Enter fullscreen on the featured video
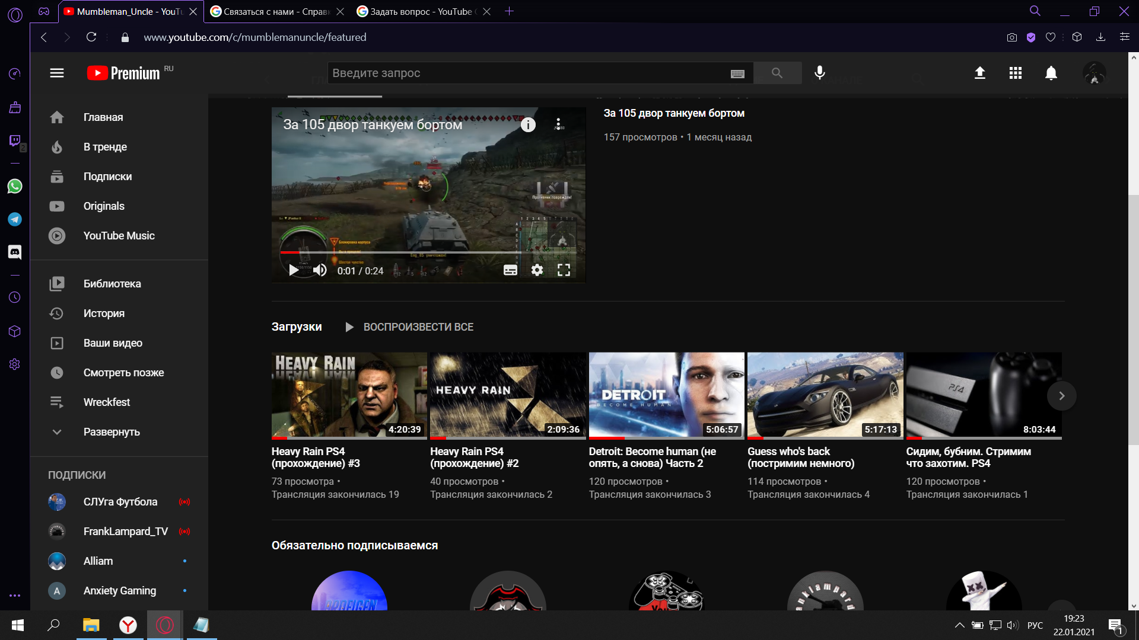 click(x=564, y=270)
